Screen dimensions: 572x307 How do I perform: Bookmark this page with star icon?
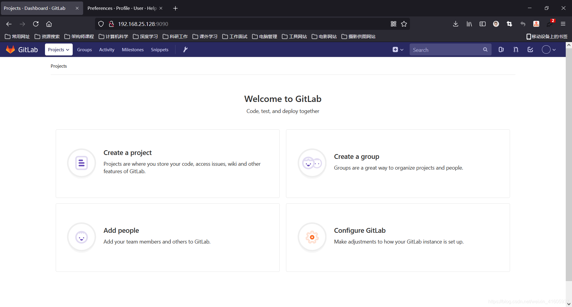pos(404,24)
